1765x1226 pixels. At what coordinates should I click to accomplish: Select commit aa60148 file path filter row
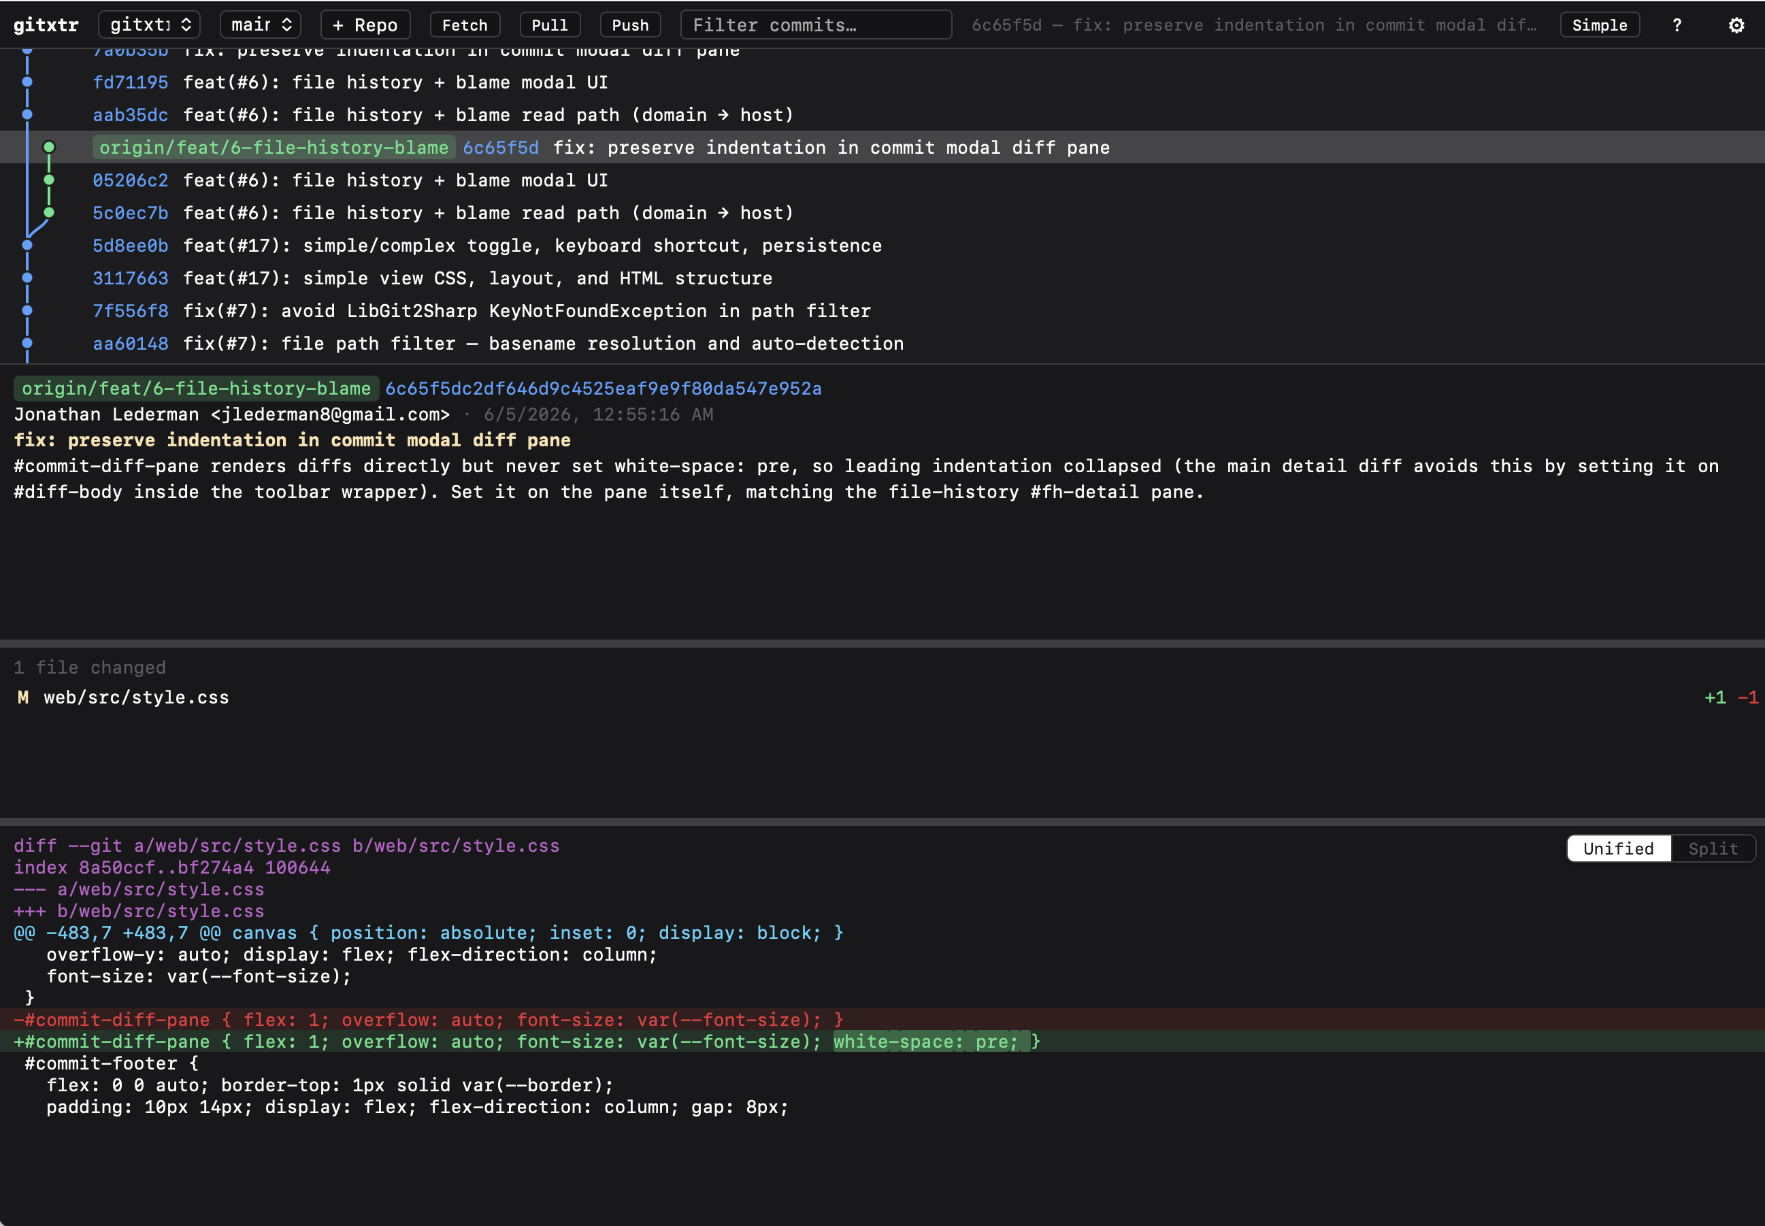(883, 344)
